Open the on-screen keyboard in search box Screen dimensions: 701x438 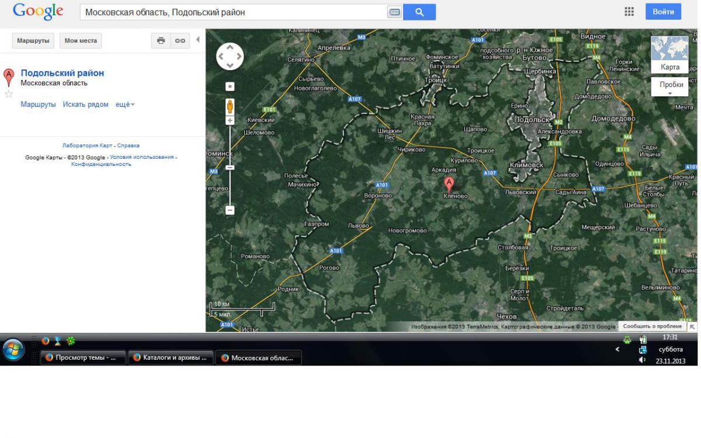point(394,12)
